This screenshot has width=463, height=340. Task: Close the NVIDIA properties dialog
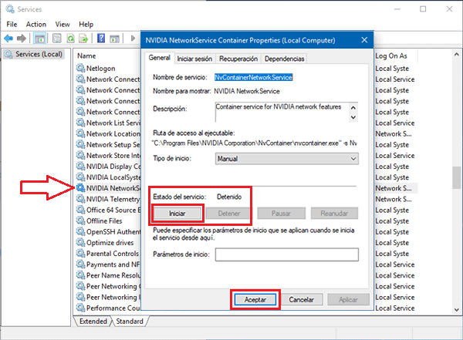364,40
